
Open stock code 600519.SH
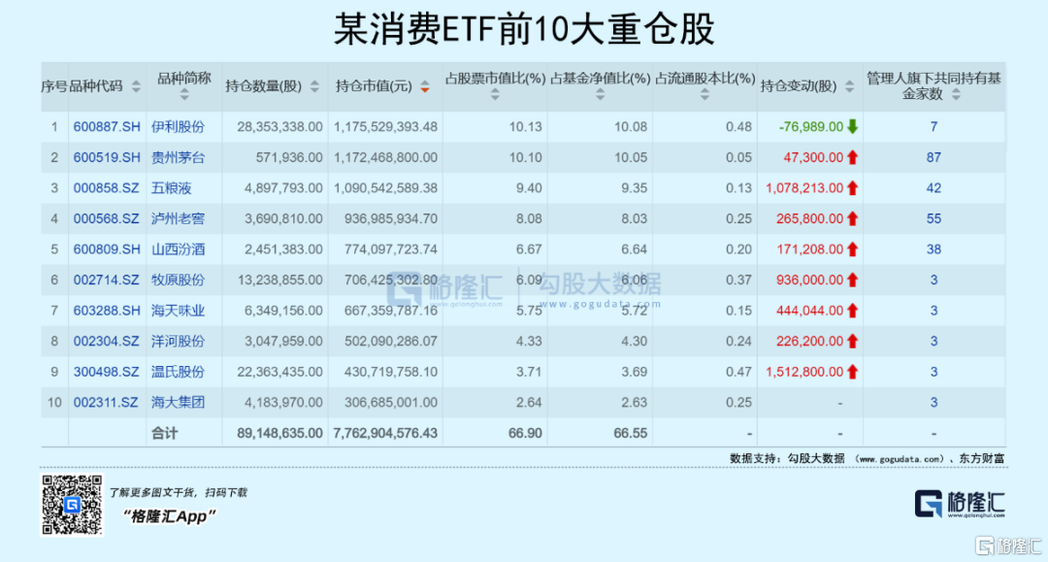pos(107,157)
